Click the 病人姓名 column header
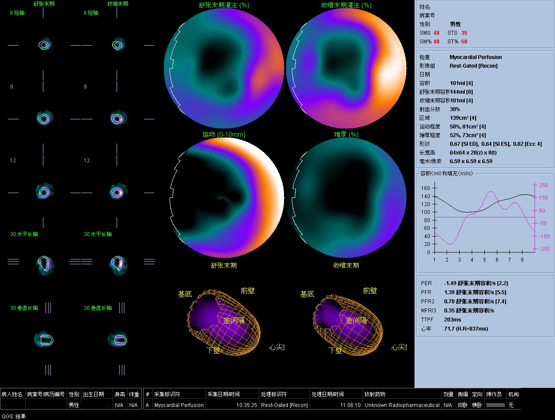The image size is (555, 420). (12, 394)
